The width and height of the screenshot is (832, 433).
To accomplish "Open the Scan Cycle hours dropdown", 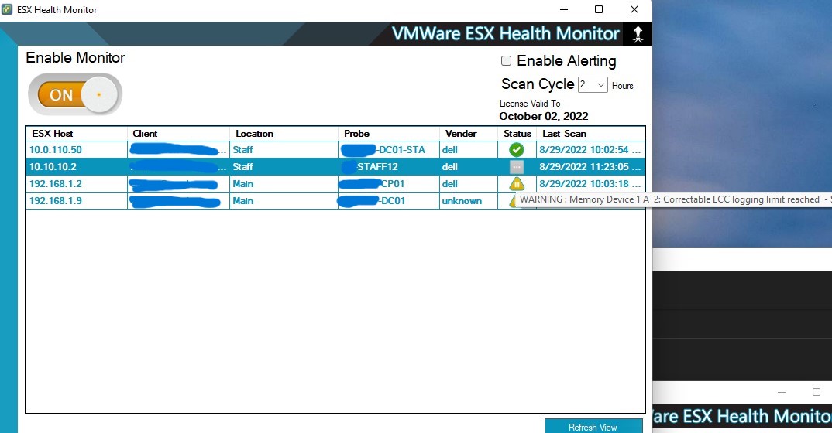I will point(593,85).
